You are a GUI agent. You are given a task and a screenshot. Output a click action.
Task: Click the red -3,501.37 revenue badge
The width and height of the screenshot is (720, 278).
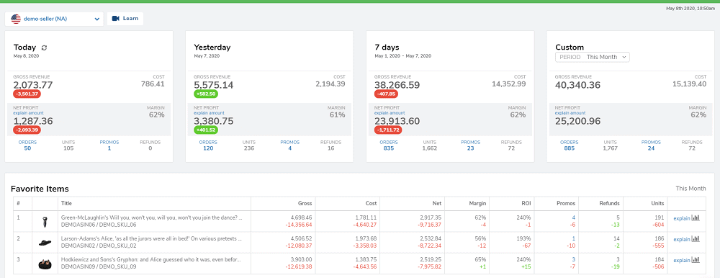[27, 94]
